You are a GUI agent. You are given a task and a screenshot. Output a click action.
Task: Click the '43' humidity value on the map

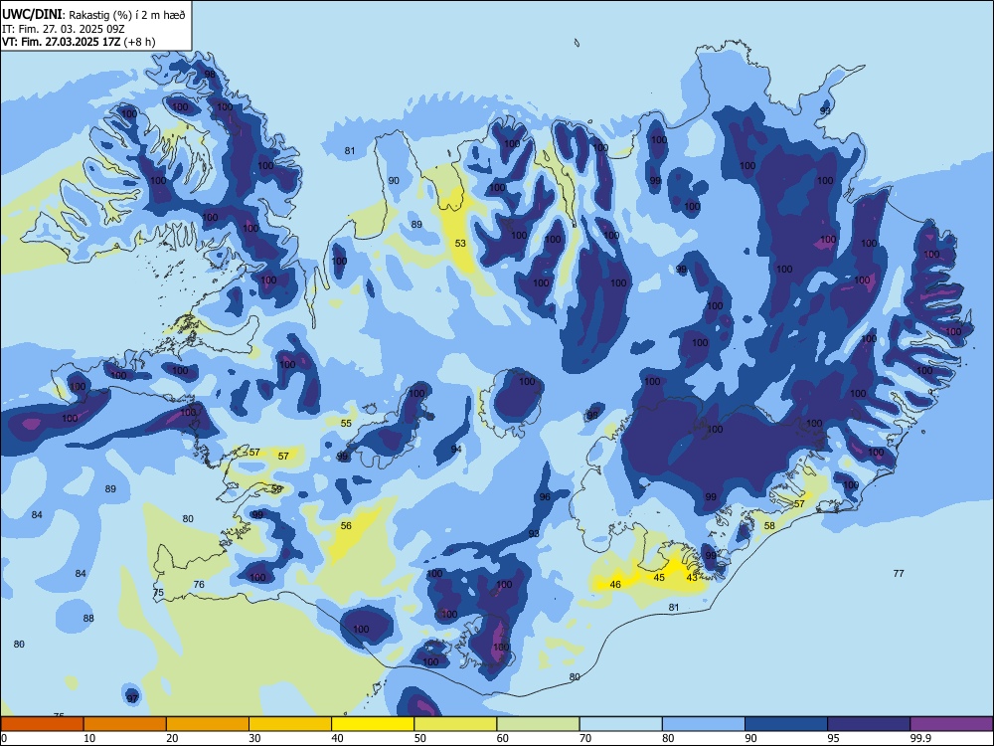[x=692, y=577]
